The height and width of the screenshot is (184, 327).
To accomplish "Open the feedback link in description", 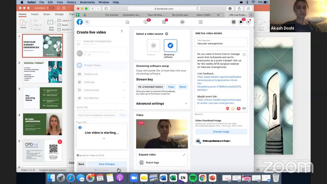I will (219, 83).
